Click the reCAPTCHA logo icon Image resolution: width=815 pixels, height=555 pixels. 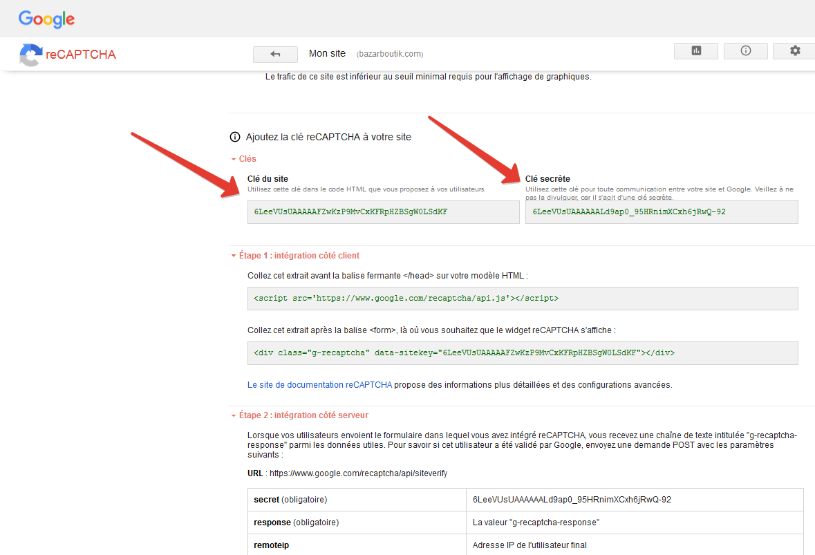coord(30,55)
